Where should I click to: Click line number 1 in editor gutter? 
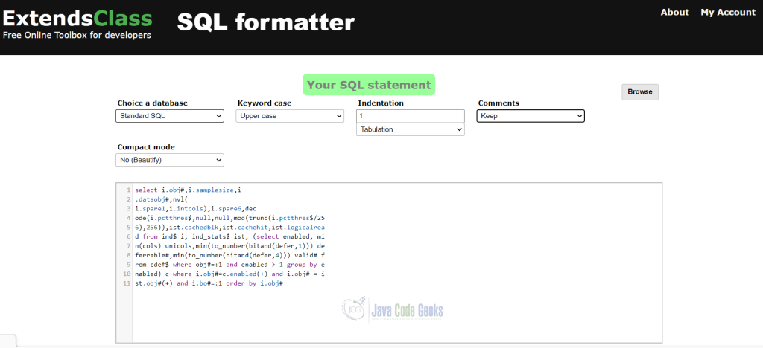coord(128,190)
